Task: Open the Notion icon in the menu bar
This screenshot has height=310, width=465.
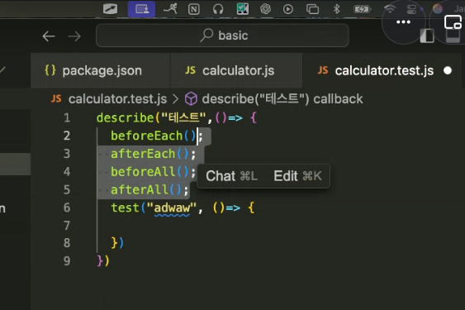Action: pos(193,9)
